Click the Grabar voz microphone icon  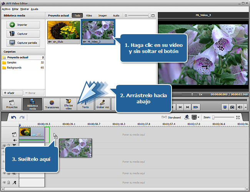click(102, 104)
